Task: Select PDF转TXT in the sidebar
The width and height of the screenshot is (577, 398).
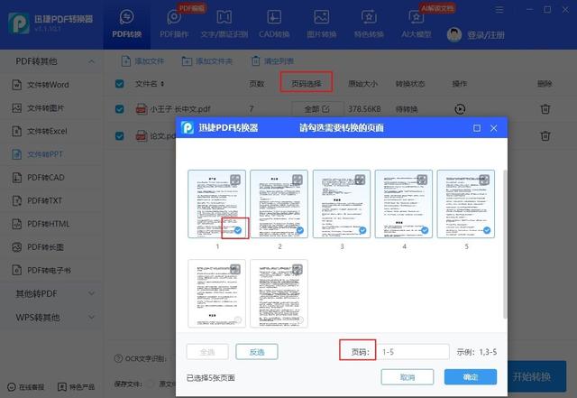Action: 51,201
